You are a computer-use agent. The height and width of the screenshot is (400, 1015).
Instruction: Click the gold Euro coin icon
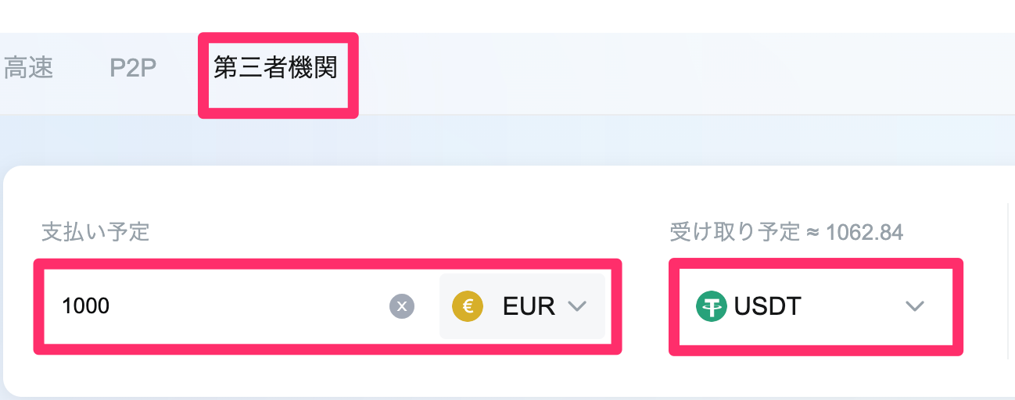point(468,306)
